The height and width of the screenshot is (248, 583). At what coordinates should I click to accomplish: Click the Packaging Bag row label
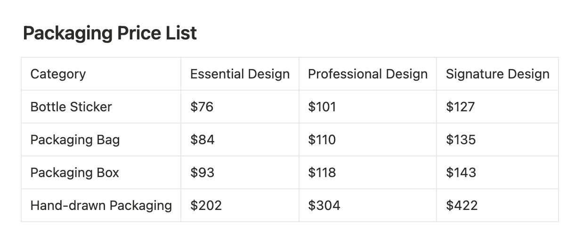coord(75,140)
